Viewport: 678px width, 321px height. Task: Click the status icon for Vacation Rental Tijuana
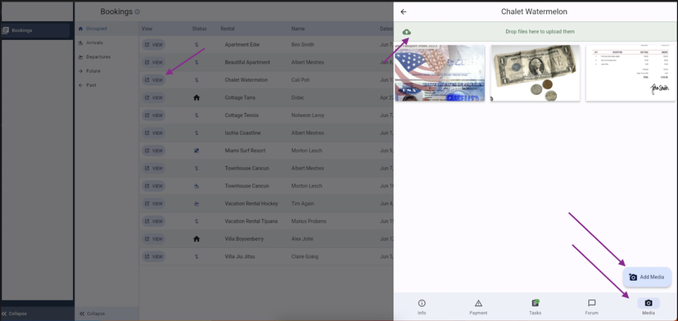point(197,221)
